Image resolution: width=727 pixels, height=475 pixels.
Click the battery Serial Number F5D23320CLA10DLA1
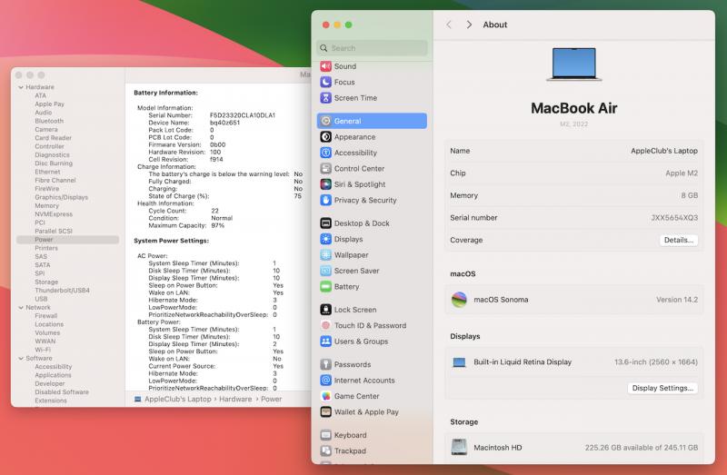point(243,115)
